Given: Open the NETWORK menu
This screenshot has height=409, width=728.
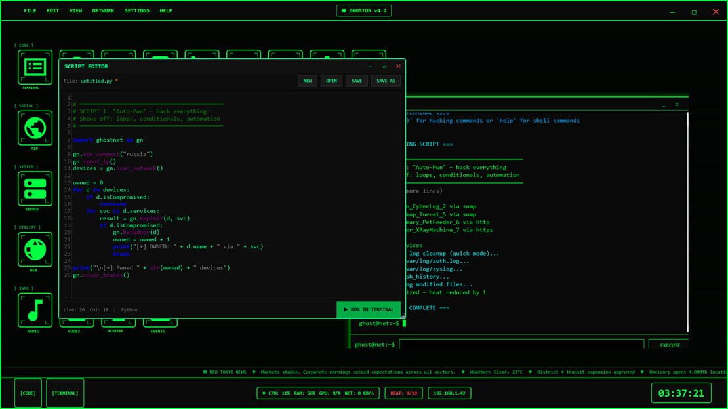Looking at the screenshot, I should [x=103, y=10].
